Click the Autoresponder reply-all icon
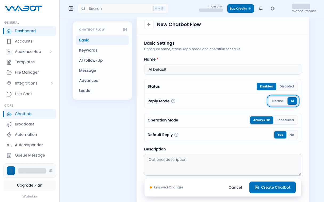Image resolution: width=324 pixels, height=202 pixels. click(9, 145)
